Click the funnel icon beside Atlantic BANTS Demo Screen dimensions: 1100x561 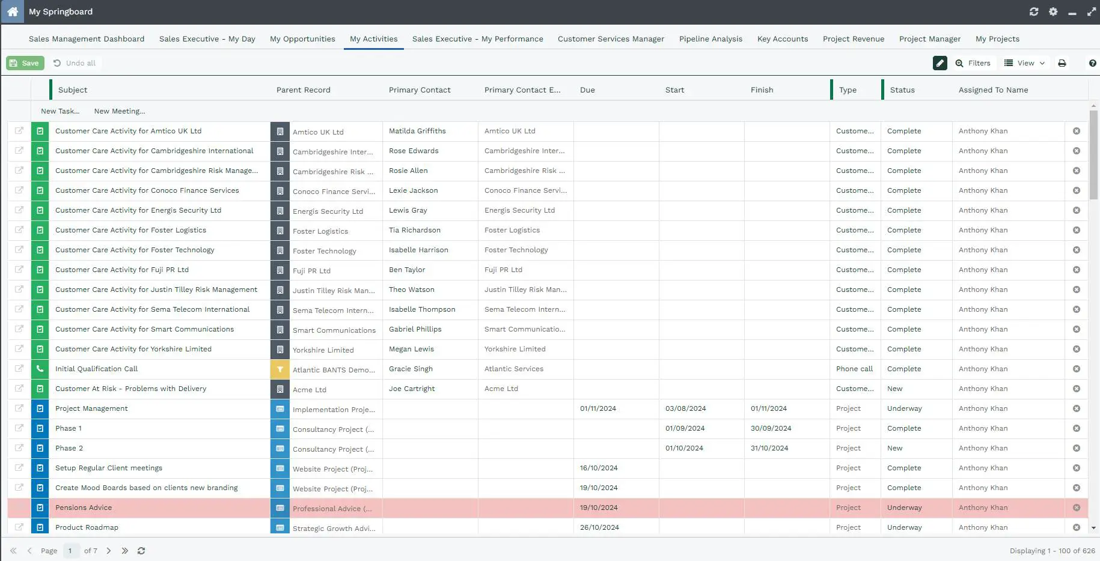(280, 369)
